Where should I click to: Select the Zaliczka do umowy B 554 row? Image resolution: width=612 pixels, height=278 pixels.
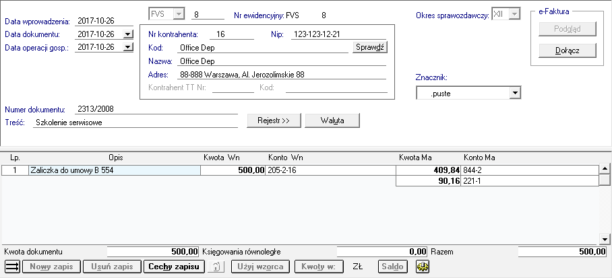113,171
